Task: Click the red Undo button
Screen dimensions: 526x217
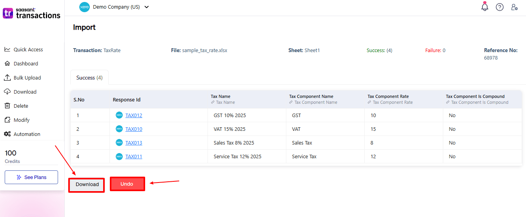Action: tap(127, 184)
